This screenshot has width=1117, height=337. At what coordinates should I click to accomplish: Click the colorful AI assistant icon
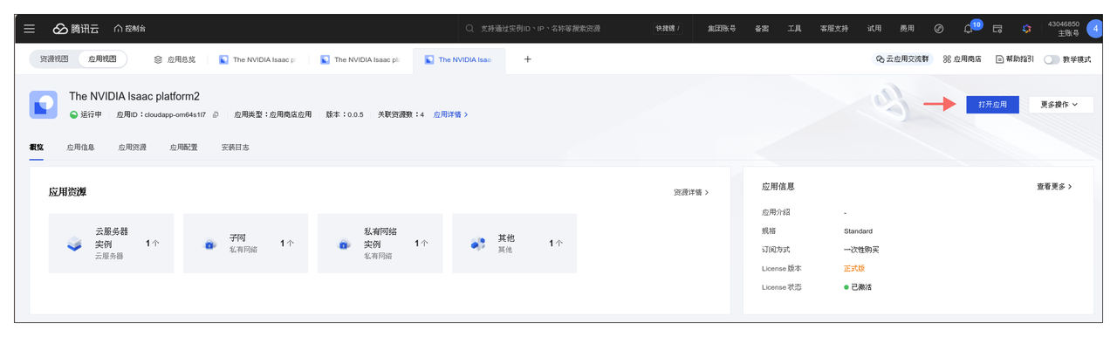[x=1026, y=29]
